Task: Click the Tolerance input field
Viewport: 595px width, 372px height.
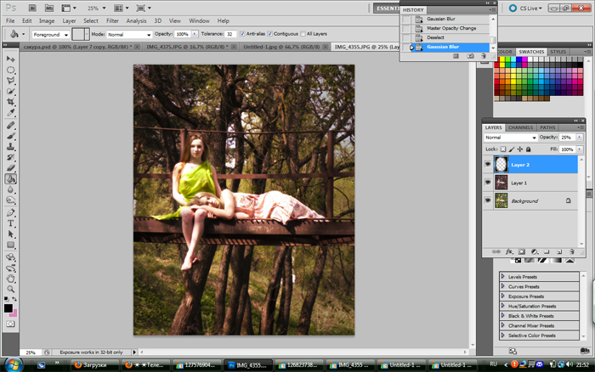Action: (230, 34)
